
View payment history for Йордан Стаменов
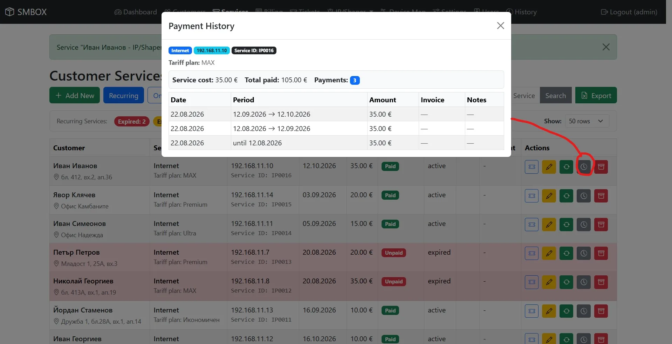(584, 311)
